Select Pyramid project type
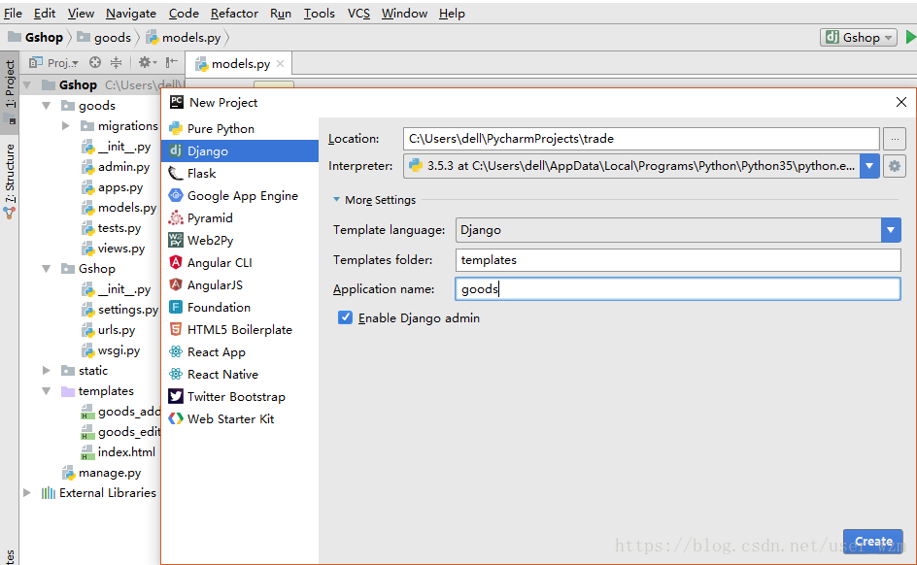 pyautogui.click(x=240, y=217)
